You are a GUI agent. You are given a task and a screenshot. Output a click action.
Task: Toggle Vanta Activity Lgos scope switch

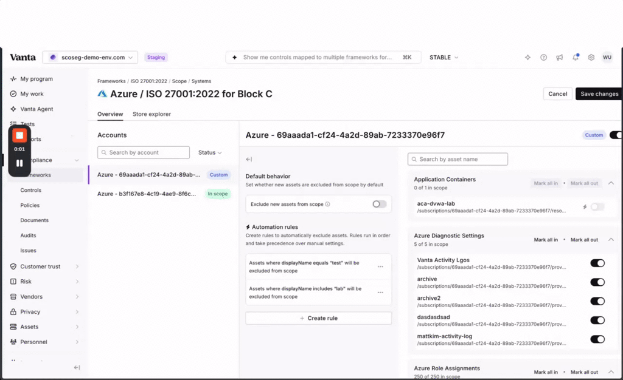pos(597,263)
